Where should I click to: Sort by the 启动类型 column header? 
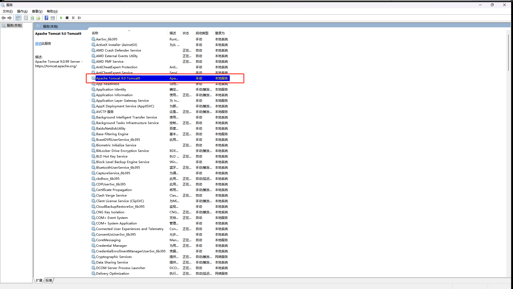202,33
